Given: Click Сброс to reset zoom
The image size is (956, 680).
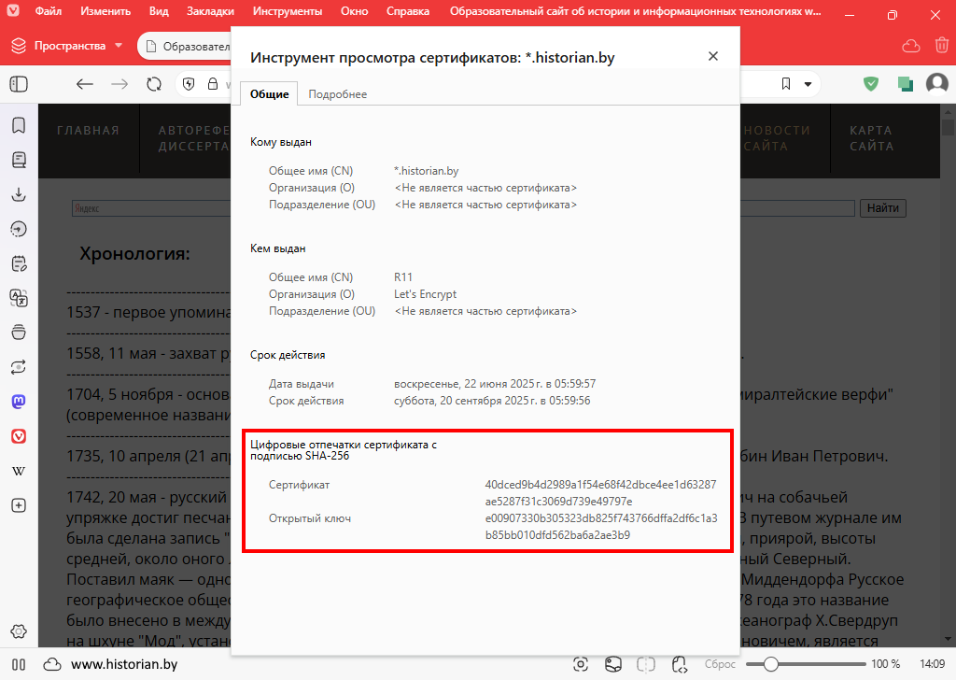Looking at the screenshot, I should [x=720, y=664].
